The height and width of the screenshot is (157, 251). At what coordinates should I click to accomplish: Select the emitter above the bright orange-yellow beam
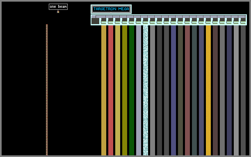pos(208,21)
